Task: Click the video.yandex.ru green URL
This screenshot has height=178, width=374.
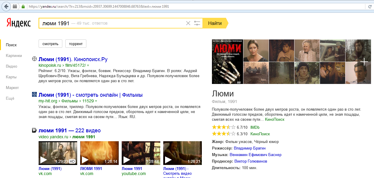Action: (x=53, y=137)
